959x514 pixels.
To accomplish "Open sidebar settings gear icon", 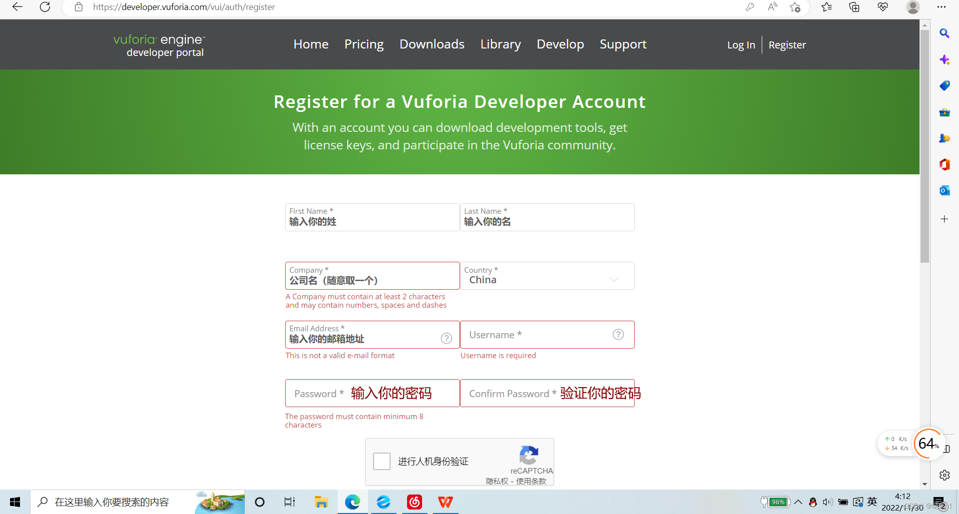I will coord(945,475).
